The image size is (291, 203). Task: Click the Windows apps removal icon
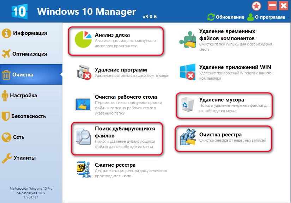pos(187,72)
